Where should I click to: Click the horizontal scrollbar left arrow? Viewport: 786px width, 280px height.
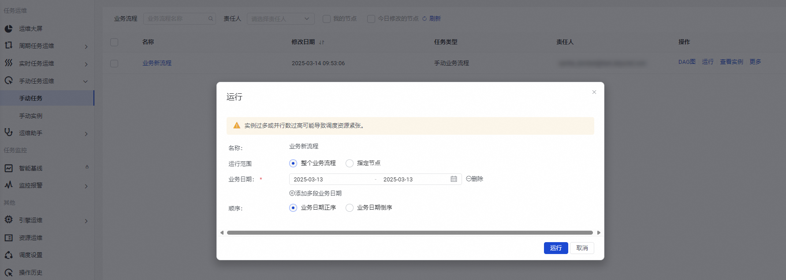click(222, 232)
